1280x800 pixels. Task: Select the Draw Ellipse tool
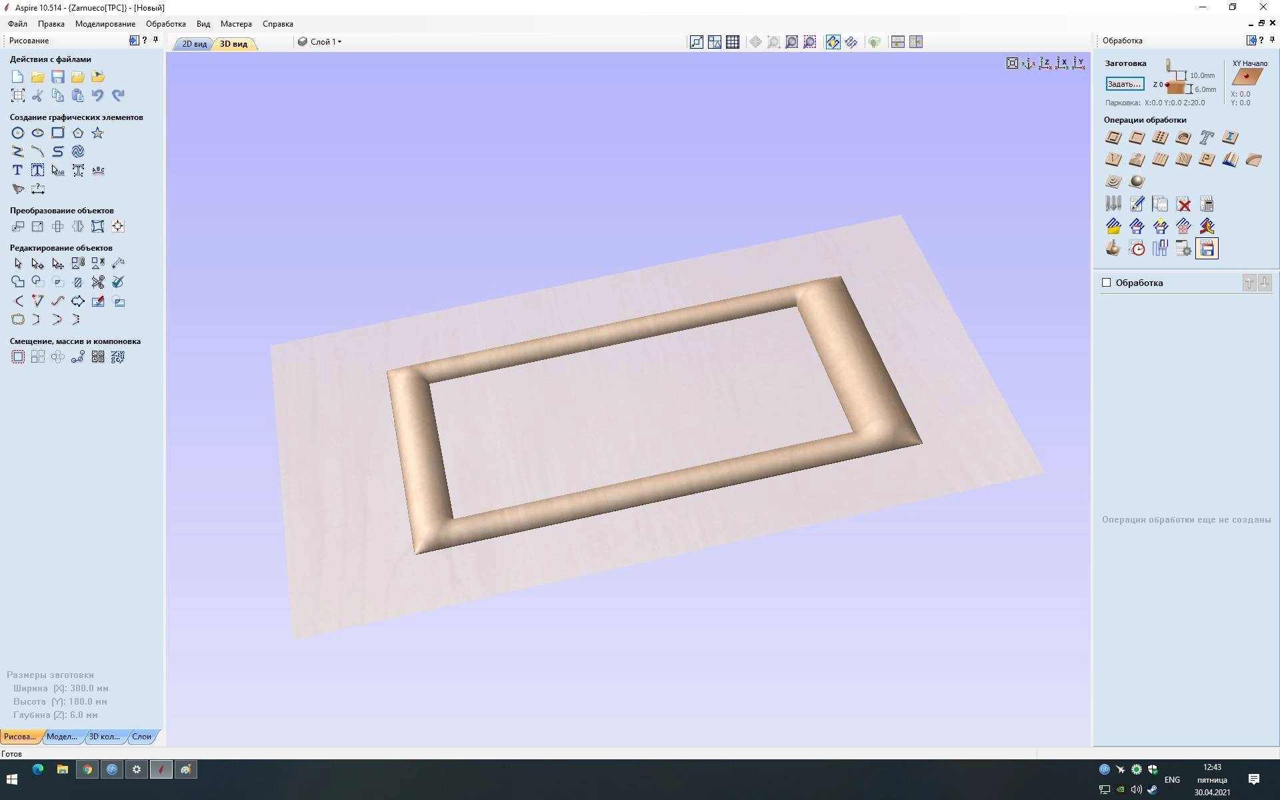click(x=38, y=133)
